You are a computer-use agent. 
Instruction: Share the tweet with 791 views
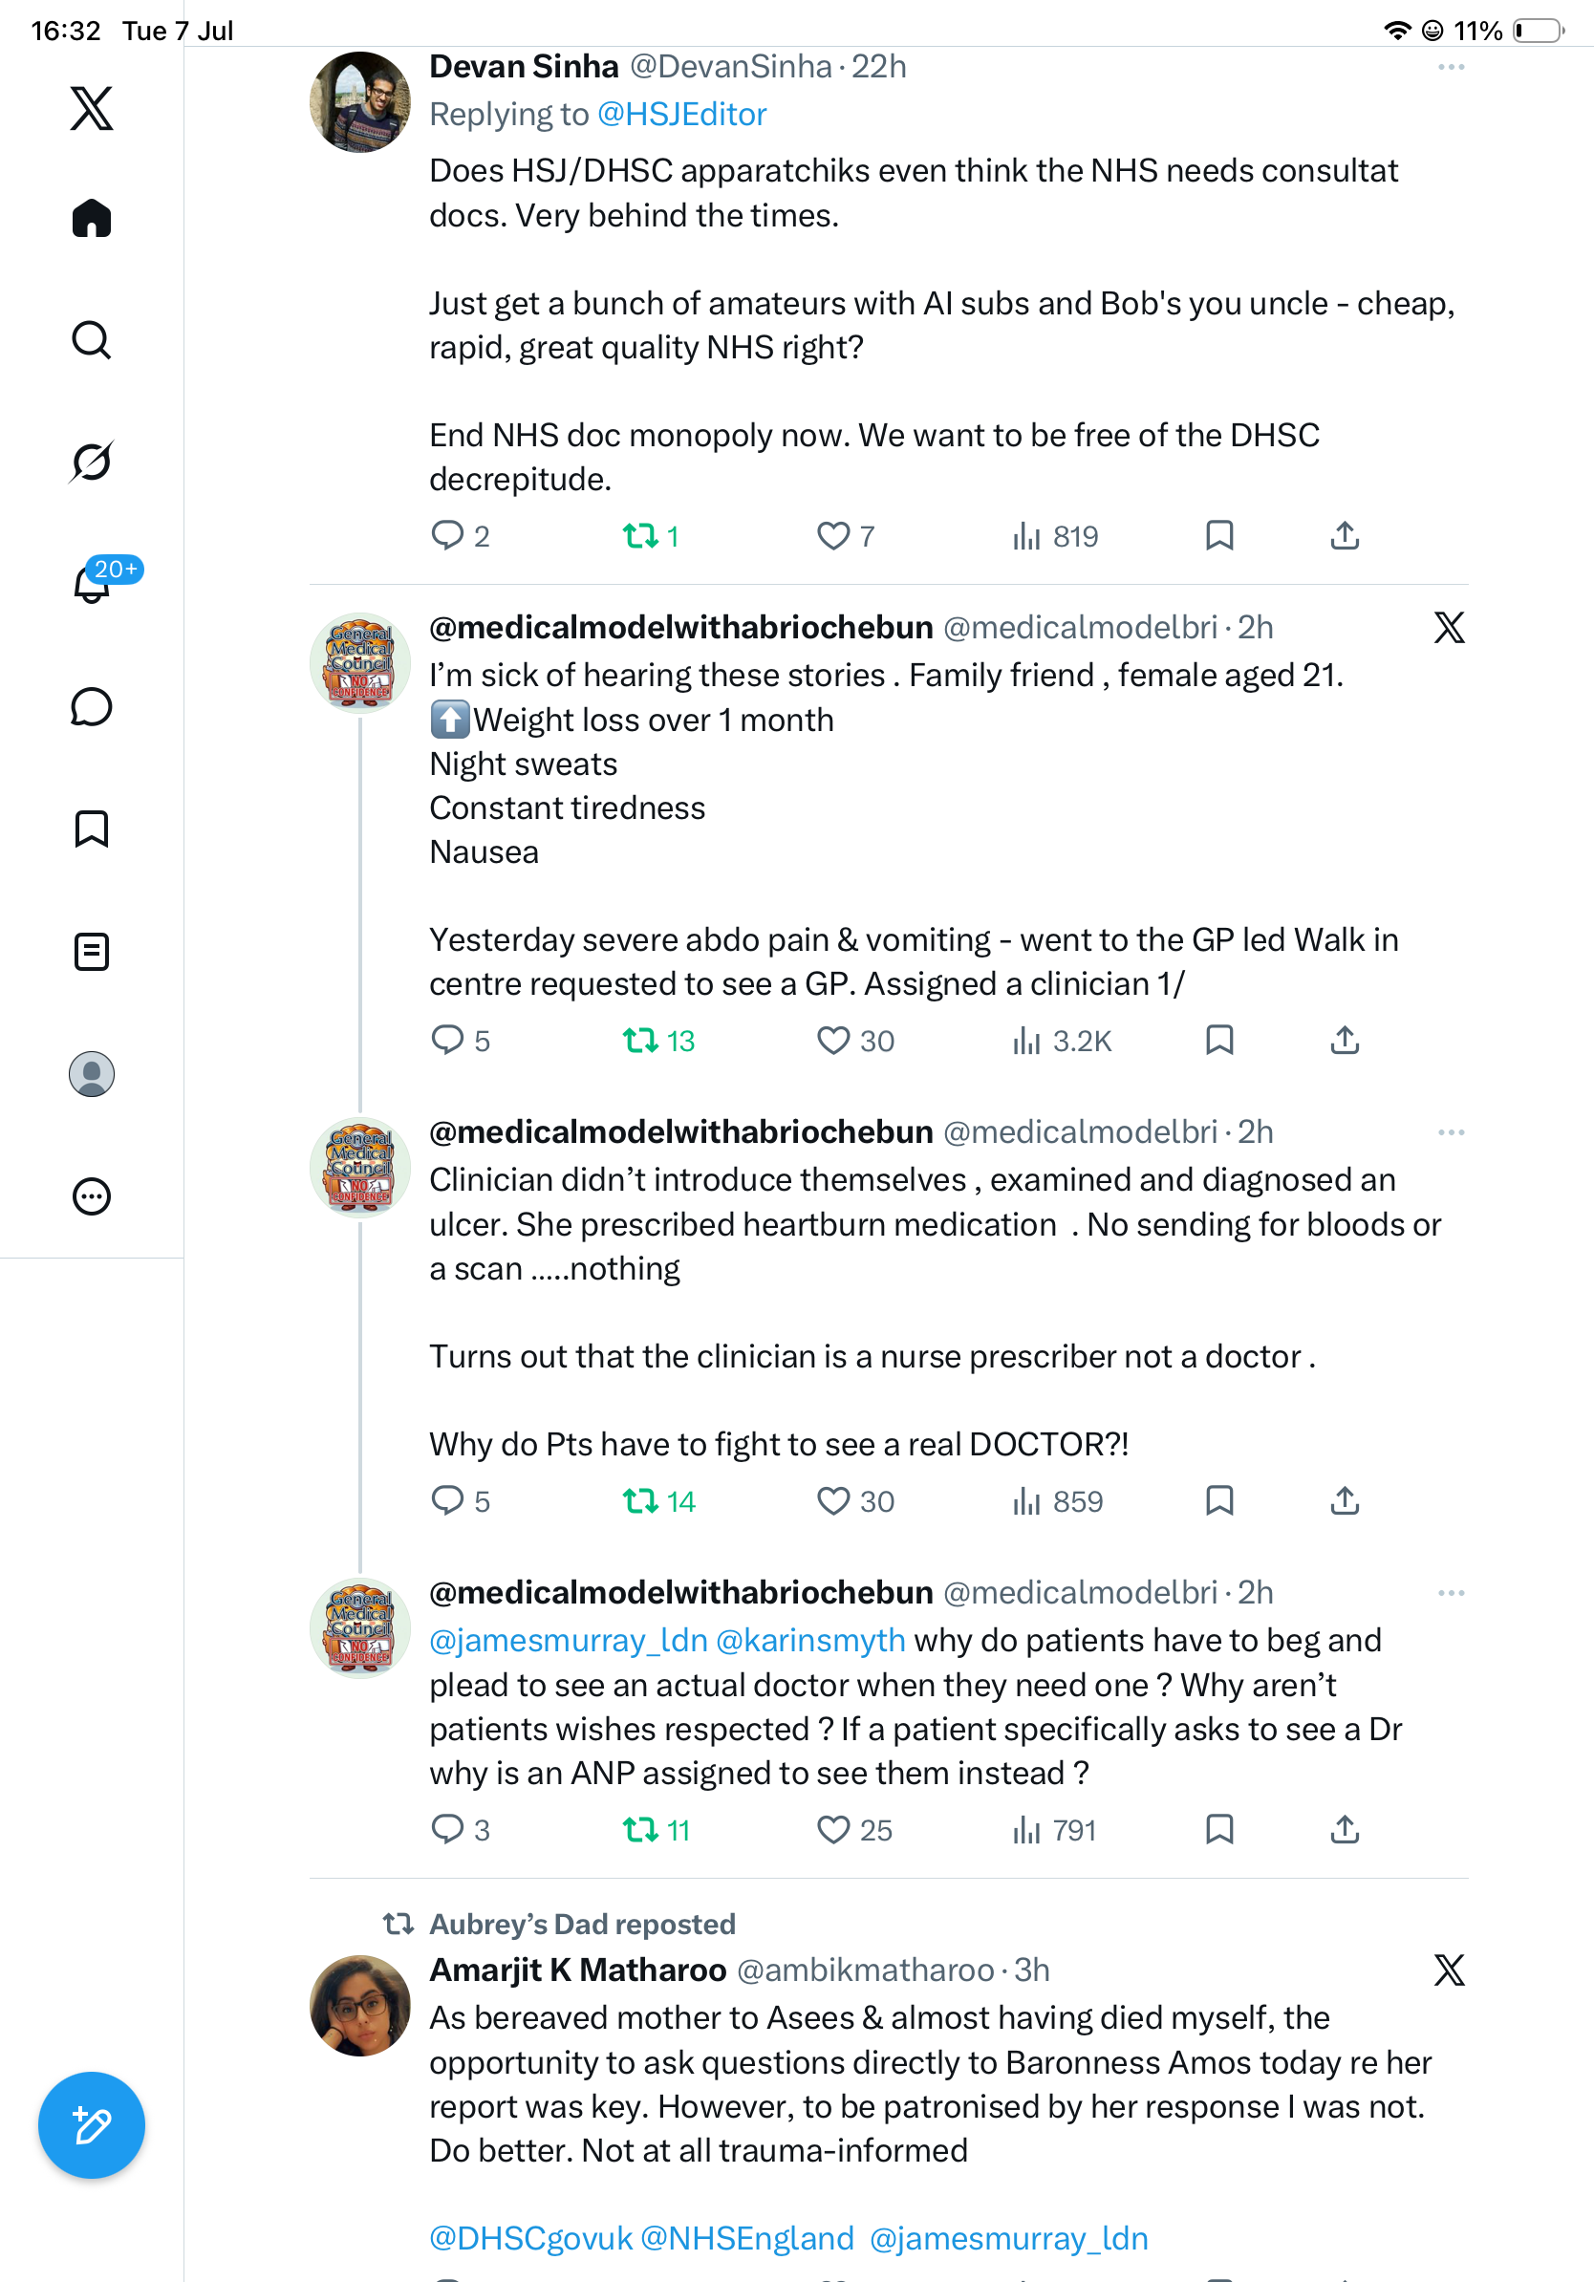[1345, 1830]
